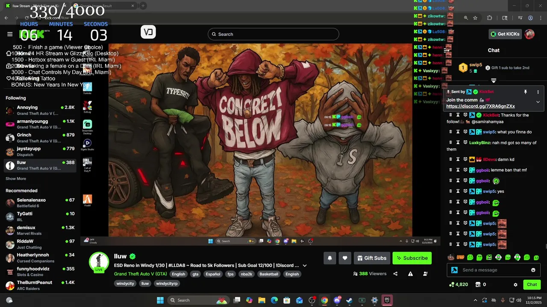The height and width of the screenshot is (307, 547).
Task: Open a new Chrome tab
Action: pos(143,6)
